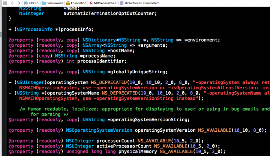The image size is (270, 156).
Task: Click the NSInteger type keyword
Action: click(x=31, y=13)
